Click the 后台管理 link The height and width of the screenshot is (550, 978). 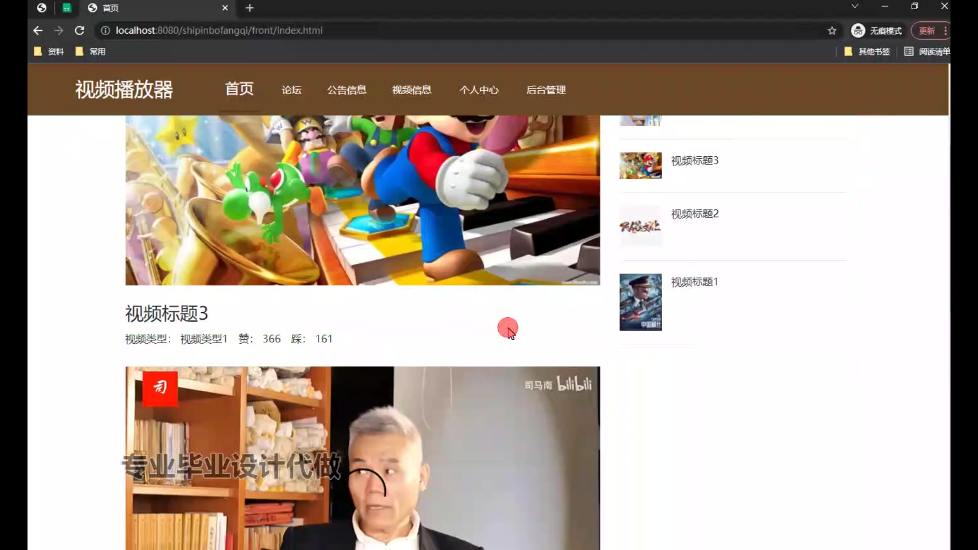click(x=546, y=90)
